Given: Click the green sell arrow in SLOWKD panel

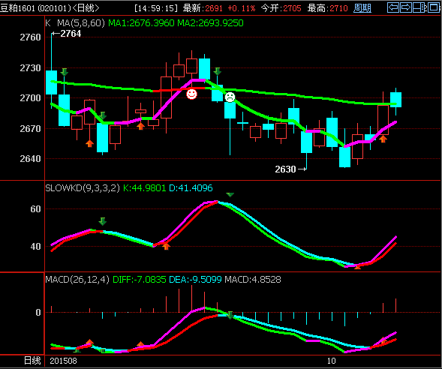Looking at the screenshot, I should [x=102, y=221].
